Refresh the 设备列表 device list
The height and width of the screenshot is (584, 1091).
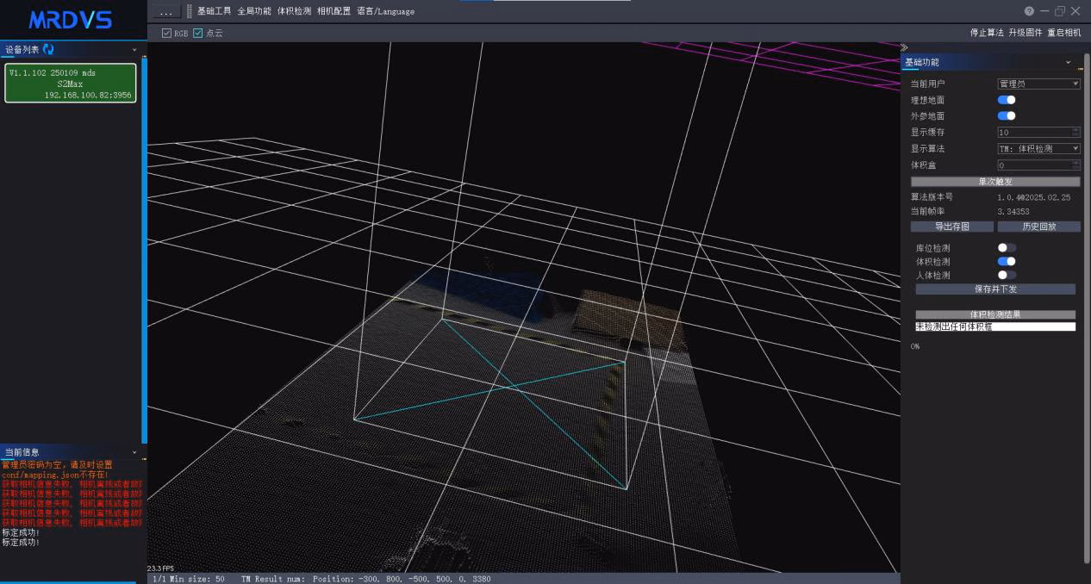tap(48, 49)
